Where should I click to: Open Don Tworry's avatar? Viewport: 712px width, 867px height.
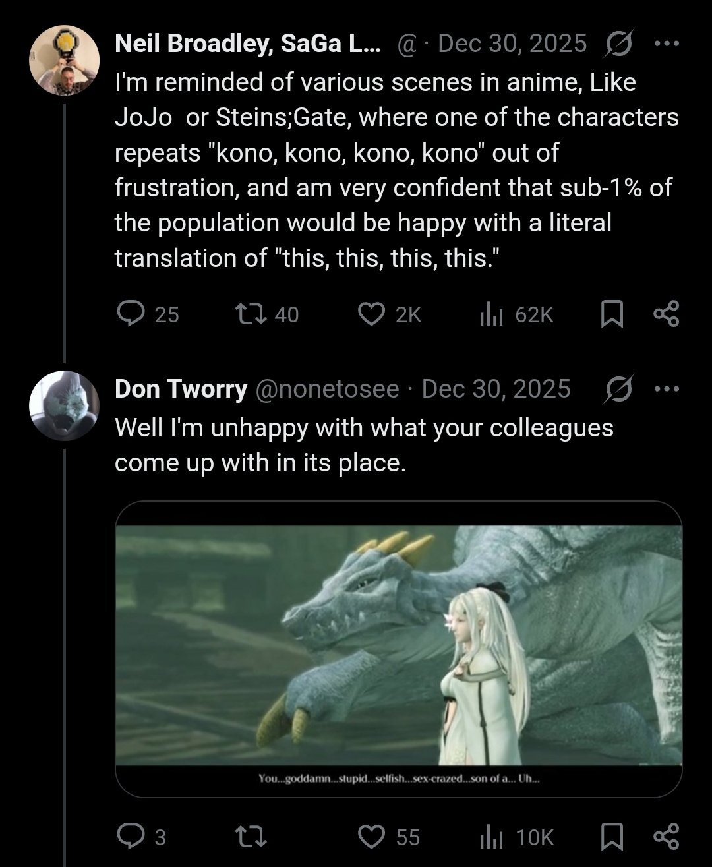pyautogui.click(x=64, y=405)
